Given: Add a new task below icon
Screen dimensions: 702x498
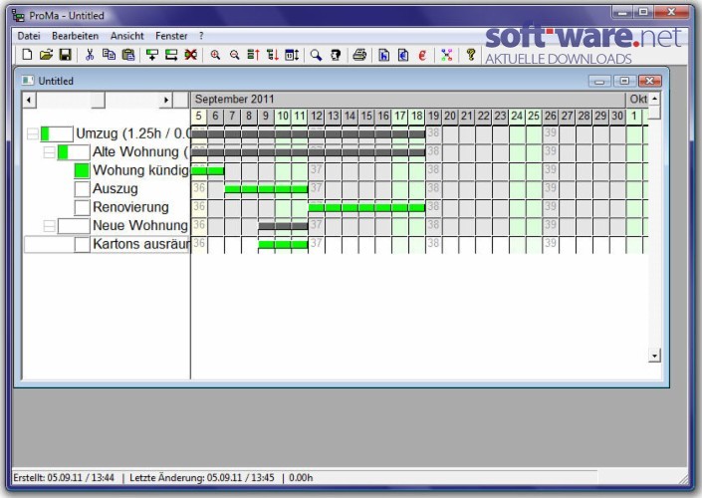Looking at the screenshot, I should [x=152, y=55].
